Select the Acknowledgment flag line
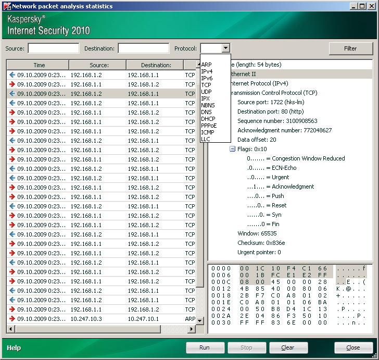Screen dimensions: 379x360 click(x=281, y=187)
